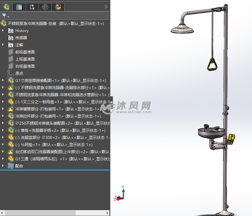Select the 右视基准面 plane icon
The height and width of the screenshot is (216, 252).
click(11, 66)
